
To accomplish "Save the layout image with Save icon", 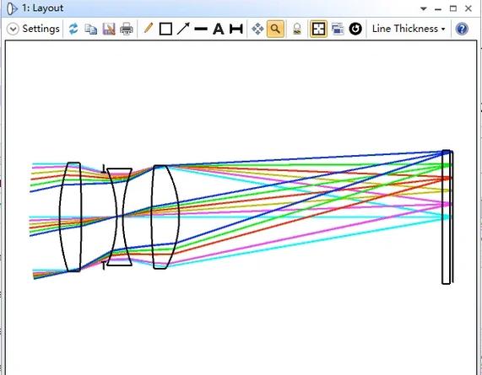I will [x=109, y=29].
